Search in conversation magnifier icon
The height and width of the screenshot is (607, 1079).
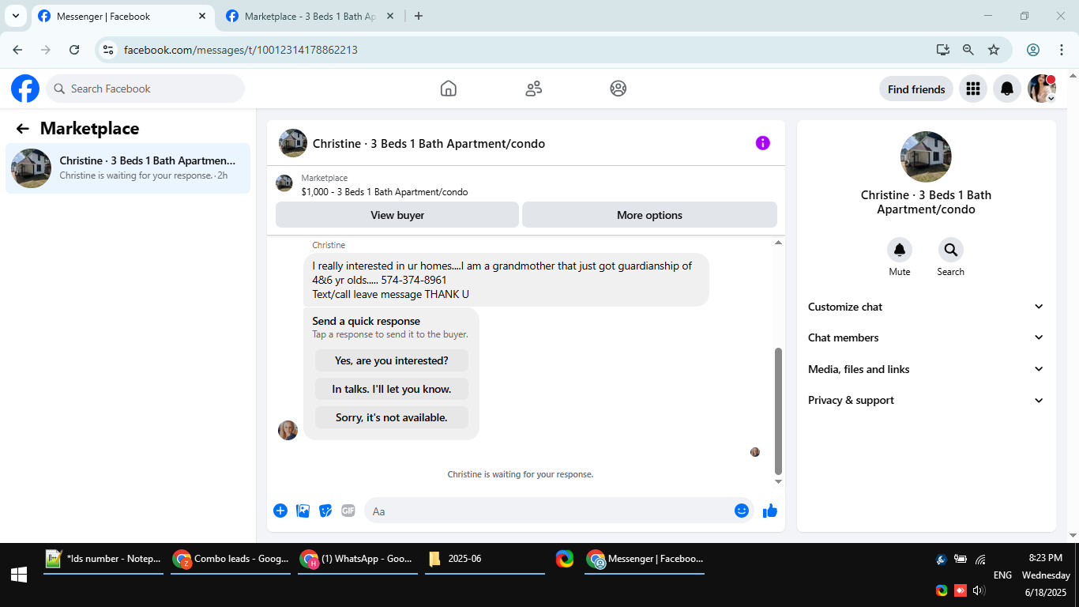[x=951, y=250]
